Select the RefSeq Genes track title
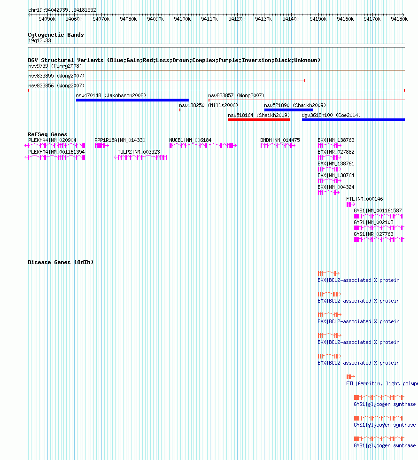The height and width of the screenshot is (460, 418). tap(47, 134)
